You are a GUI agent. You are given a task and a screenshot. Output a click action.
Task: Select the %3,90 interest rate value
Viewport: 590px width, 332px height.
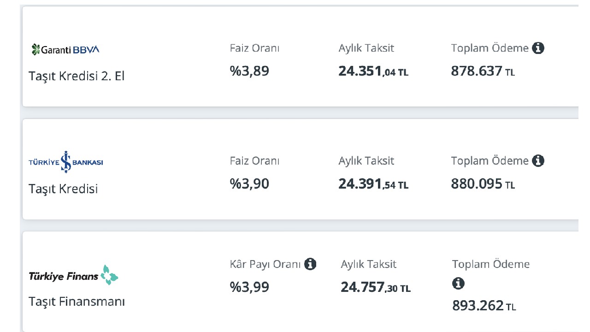pos(249,184)
